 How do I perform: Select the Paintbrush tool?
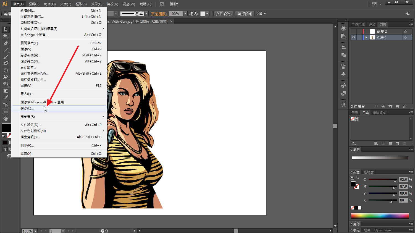click(6, 57)
